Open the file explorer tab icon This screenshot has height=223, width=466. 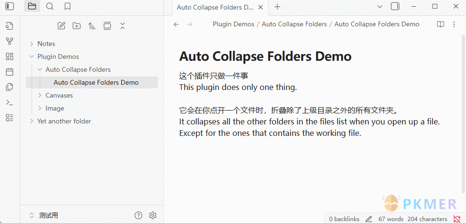point(32,6)
